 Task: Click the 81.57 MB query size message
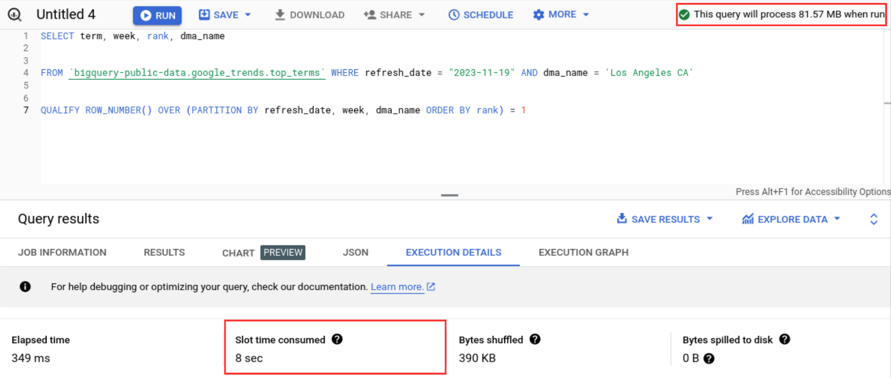point(789,15)
